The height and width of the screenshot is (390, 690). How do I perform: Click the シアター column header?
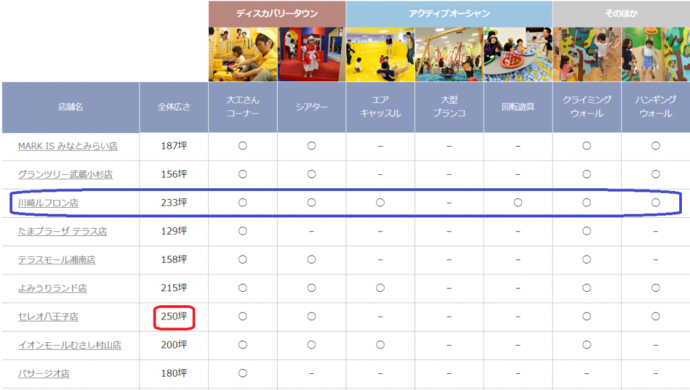tap(311, 107)
